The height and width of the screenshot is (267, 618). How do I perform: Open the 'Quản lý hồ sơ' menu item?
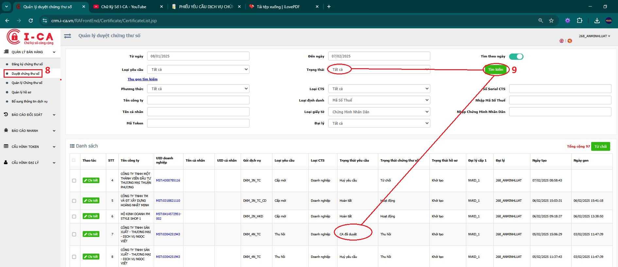[21, 92]
